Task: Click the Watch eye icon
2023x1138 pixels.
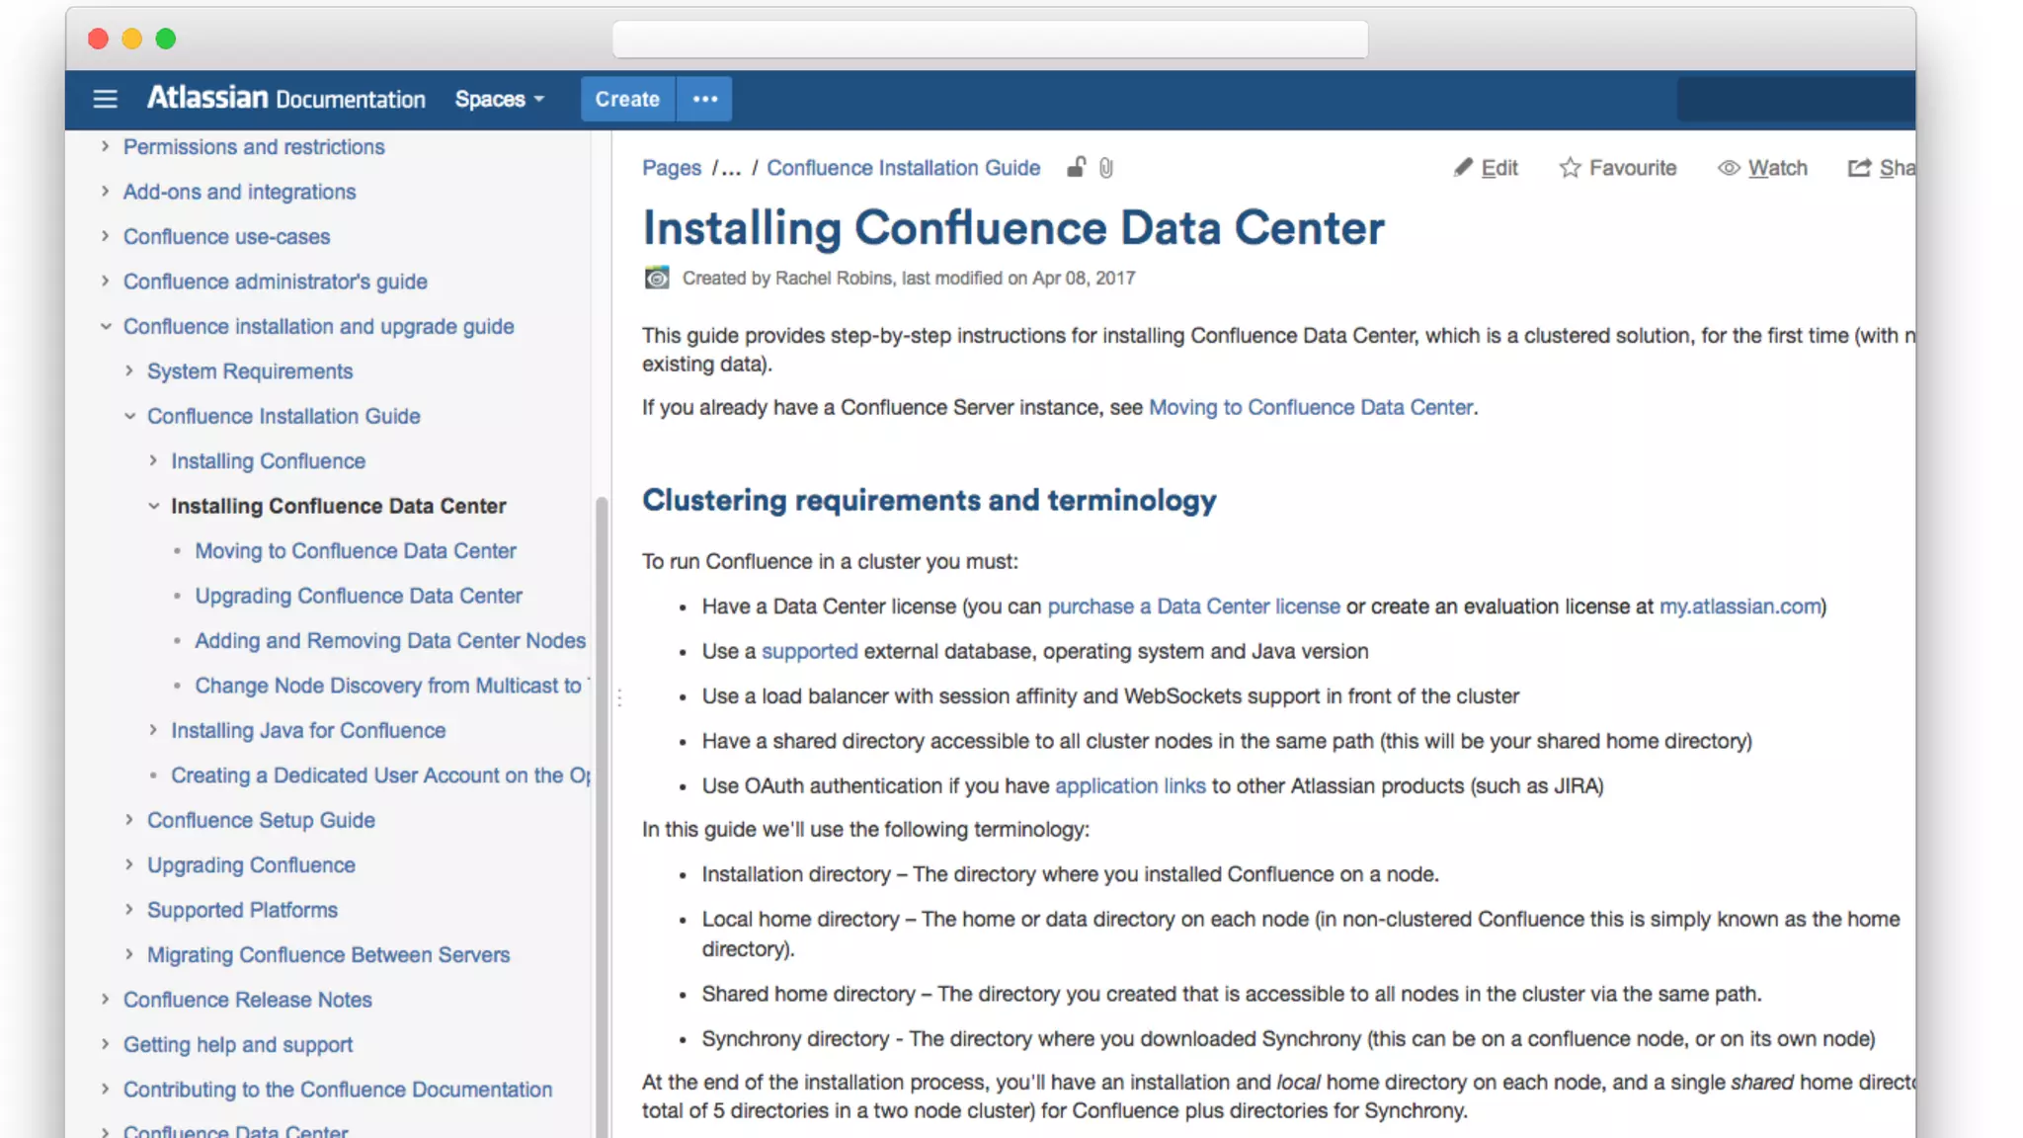Action: point(1729,168)
